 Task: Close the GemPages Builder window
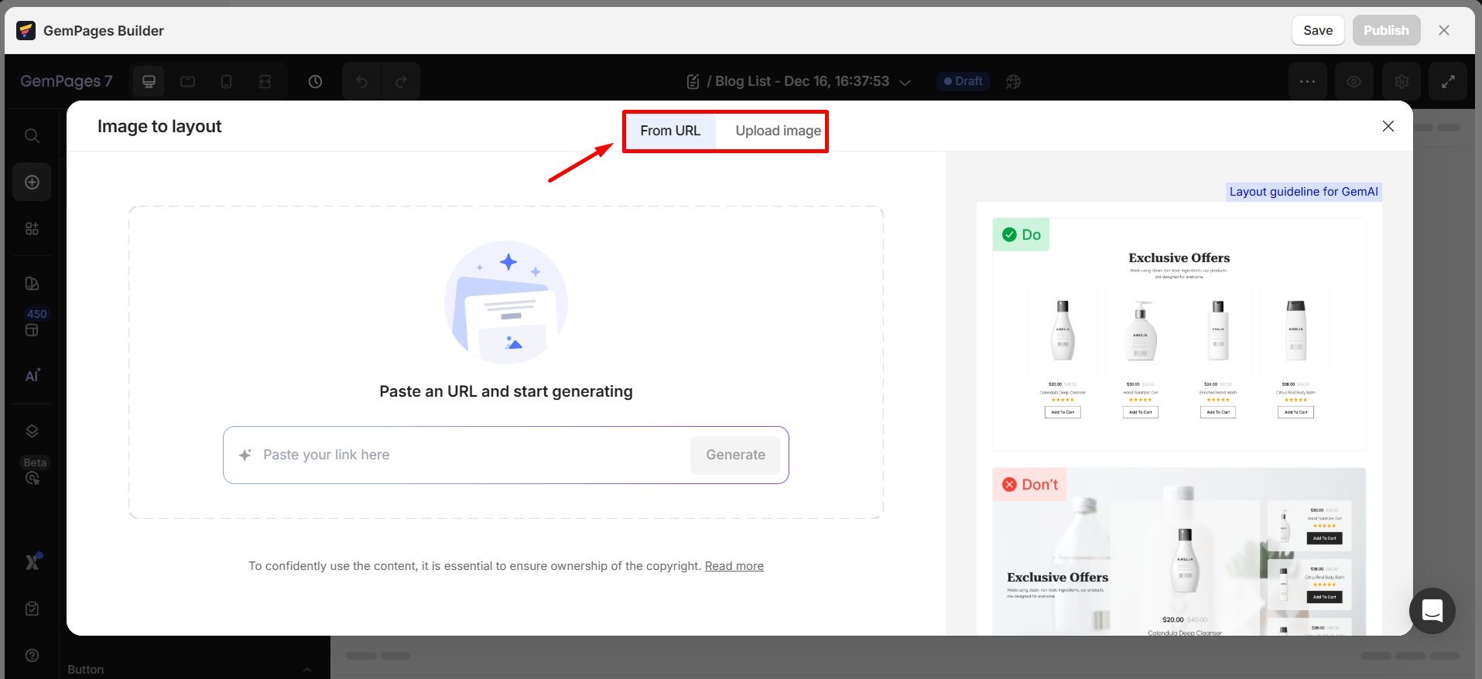point(1444,30)
